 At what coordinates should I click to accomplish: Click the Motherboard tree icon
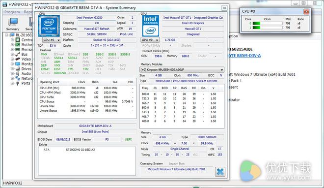(x=18, y=45)
